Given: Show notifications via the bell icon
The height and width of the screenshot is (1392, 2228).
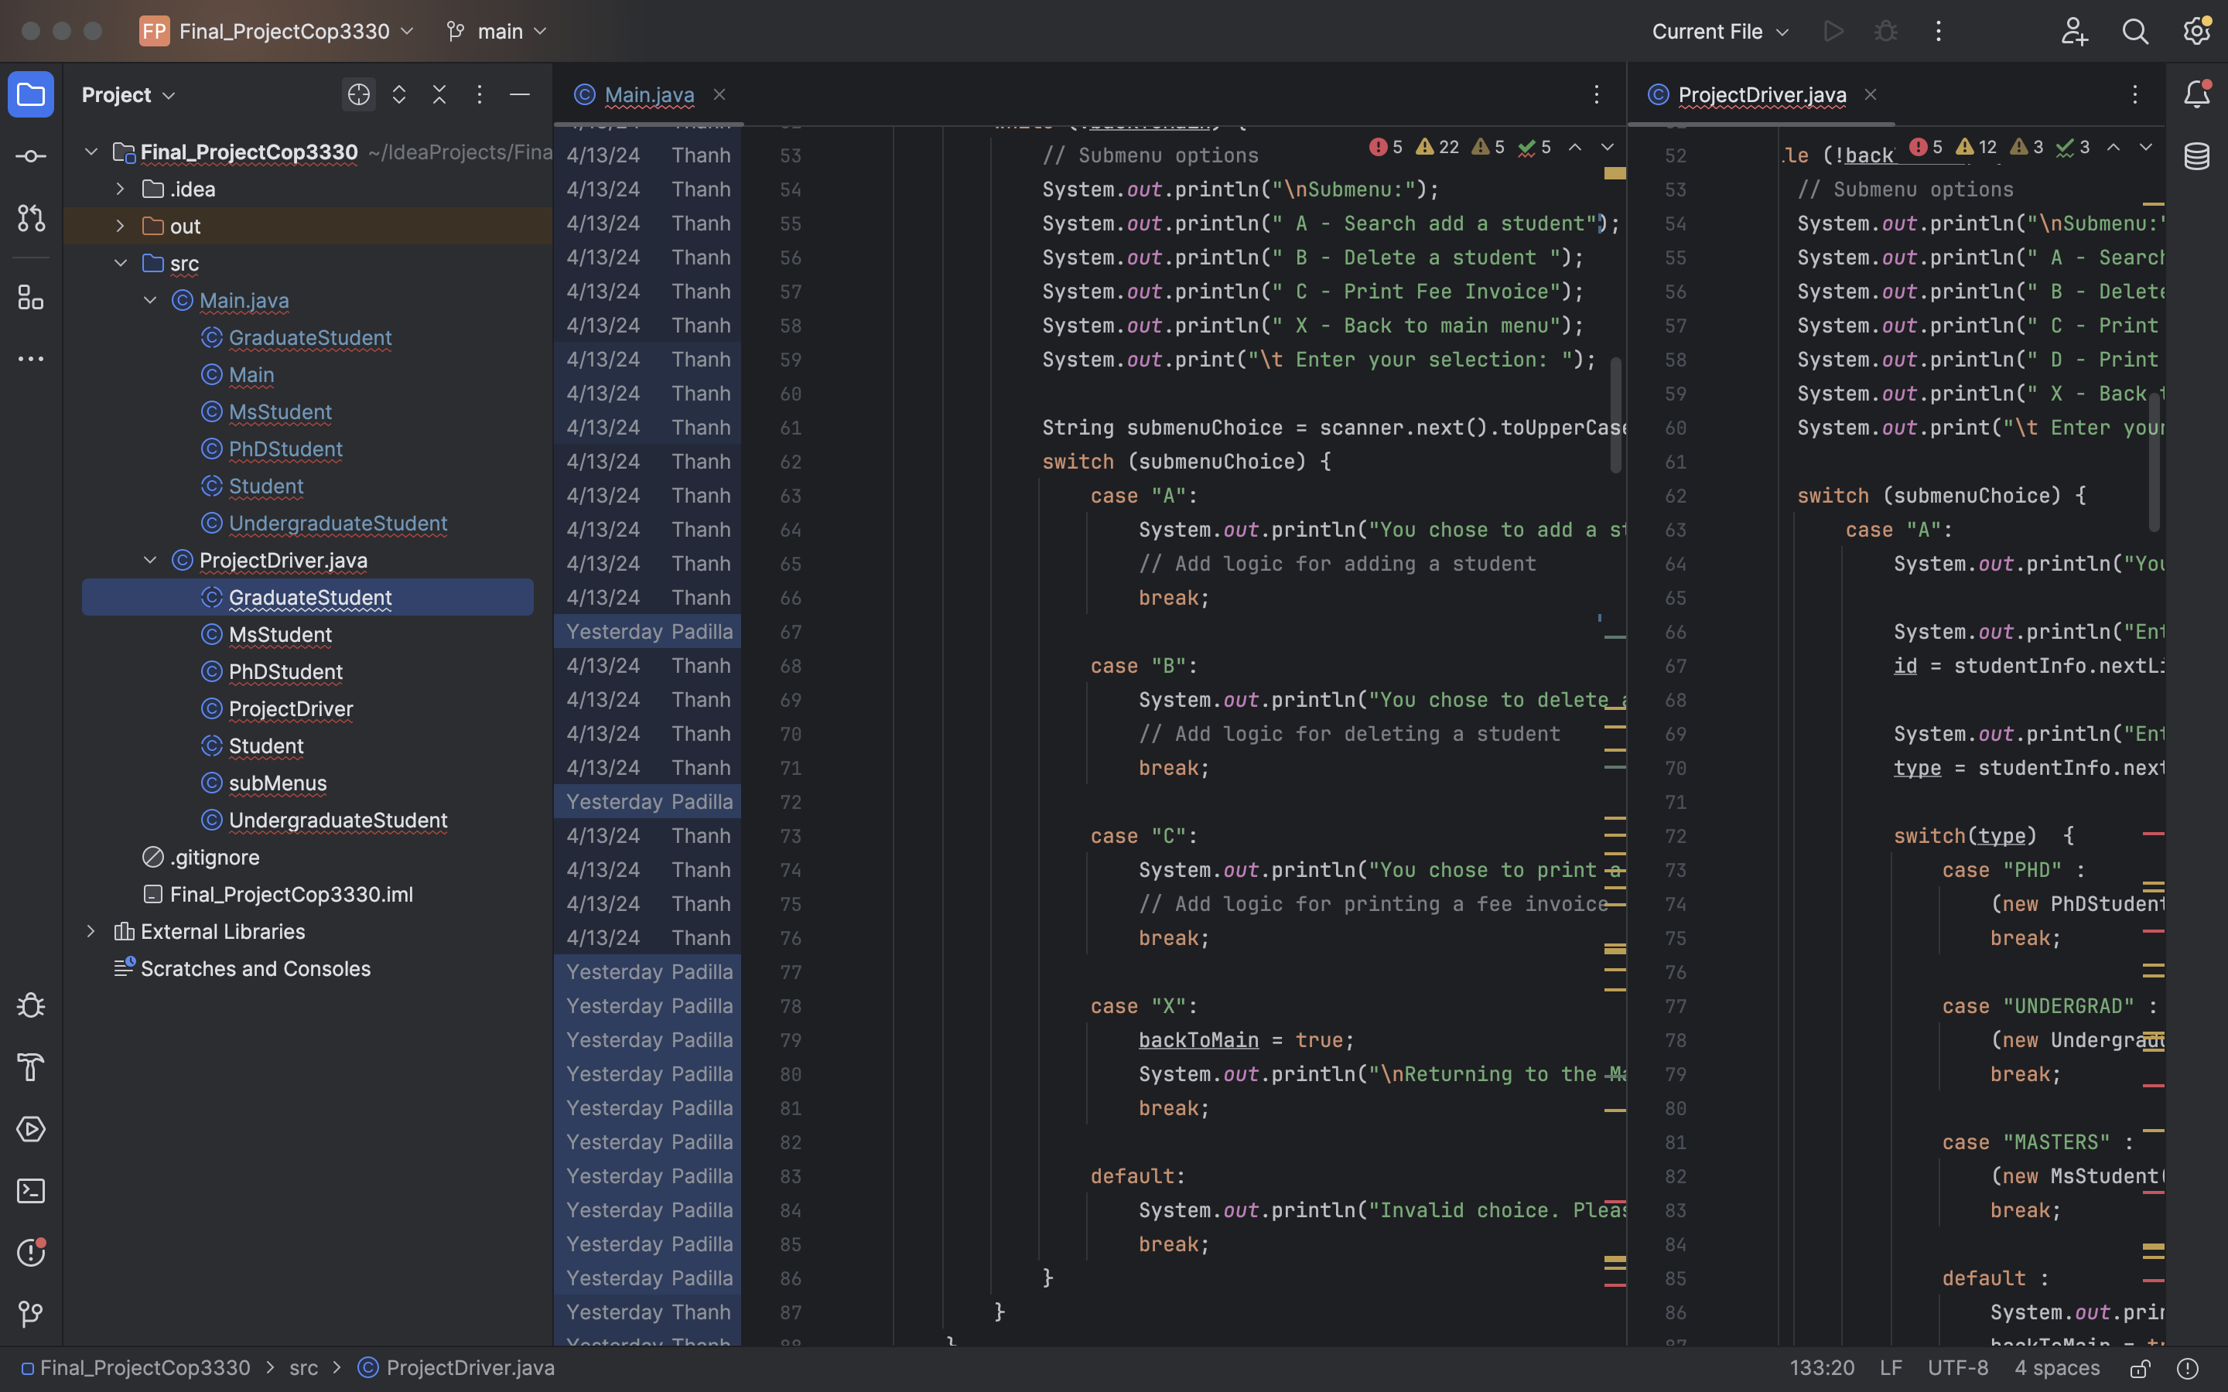Looking at the screenshot, I should (2197, 93).
